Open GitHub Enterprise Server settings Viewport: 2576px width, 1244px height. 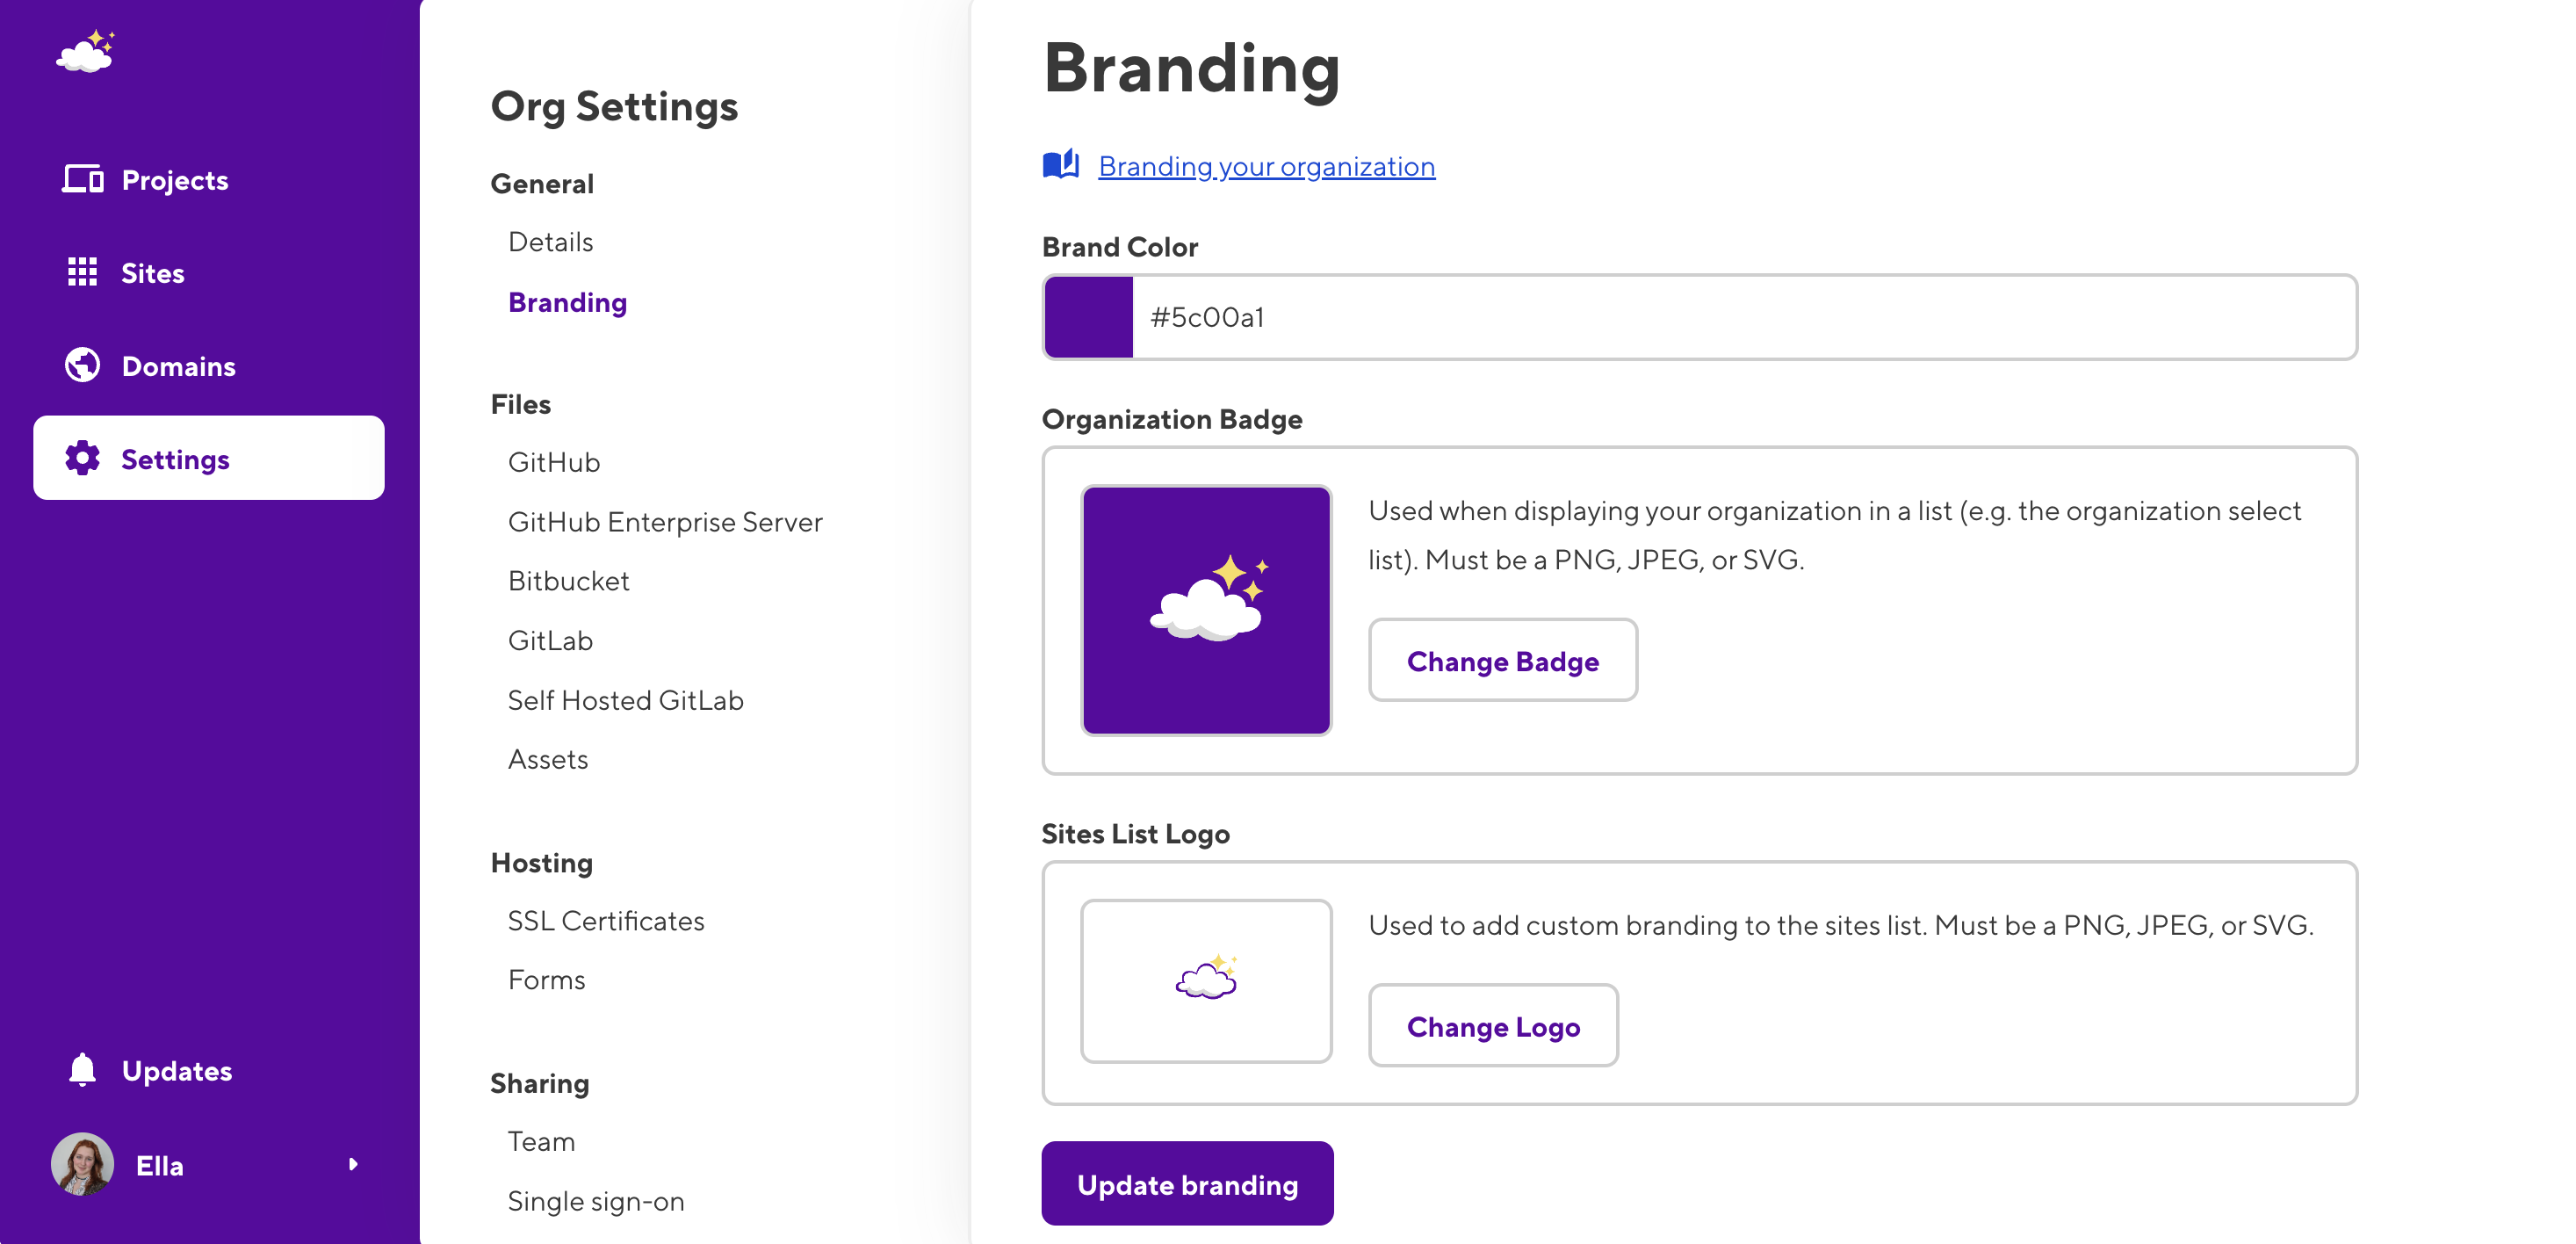click(x=664, y=522)
